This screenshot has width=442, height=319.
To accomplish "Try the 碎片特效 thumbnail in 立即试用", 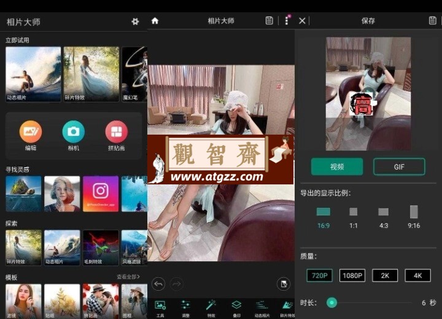I will point(91,74).
